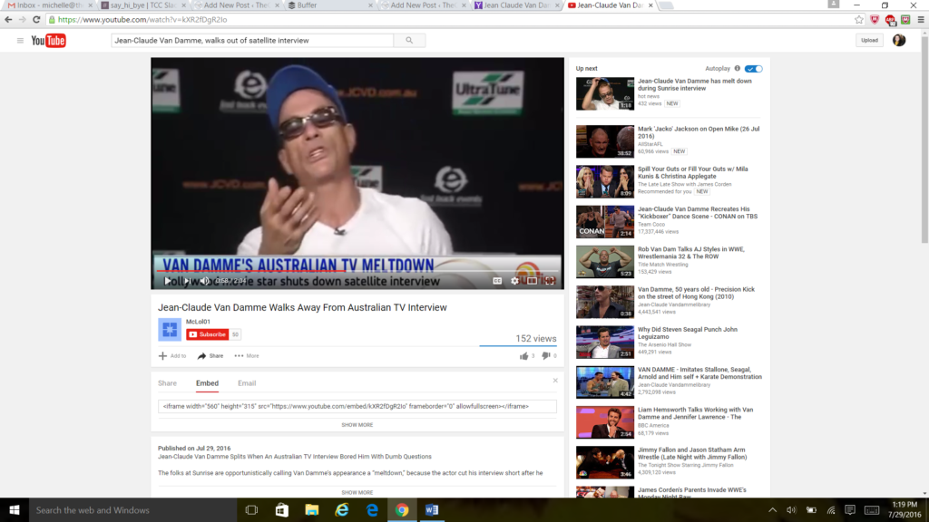This screenshot has width=929, height=522.
Task: Click the video progress bar
Action: 357,271
